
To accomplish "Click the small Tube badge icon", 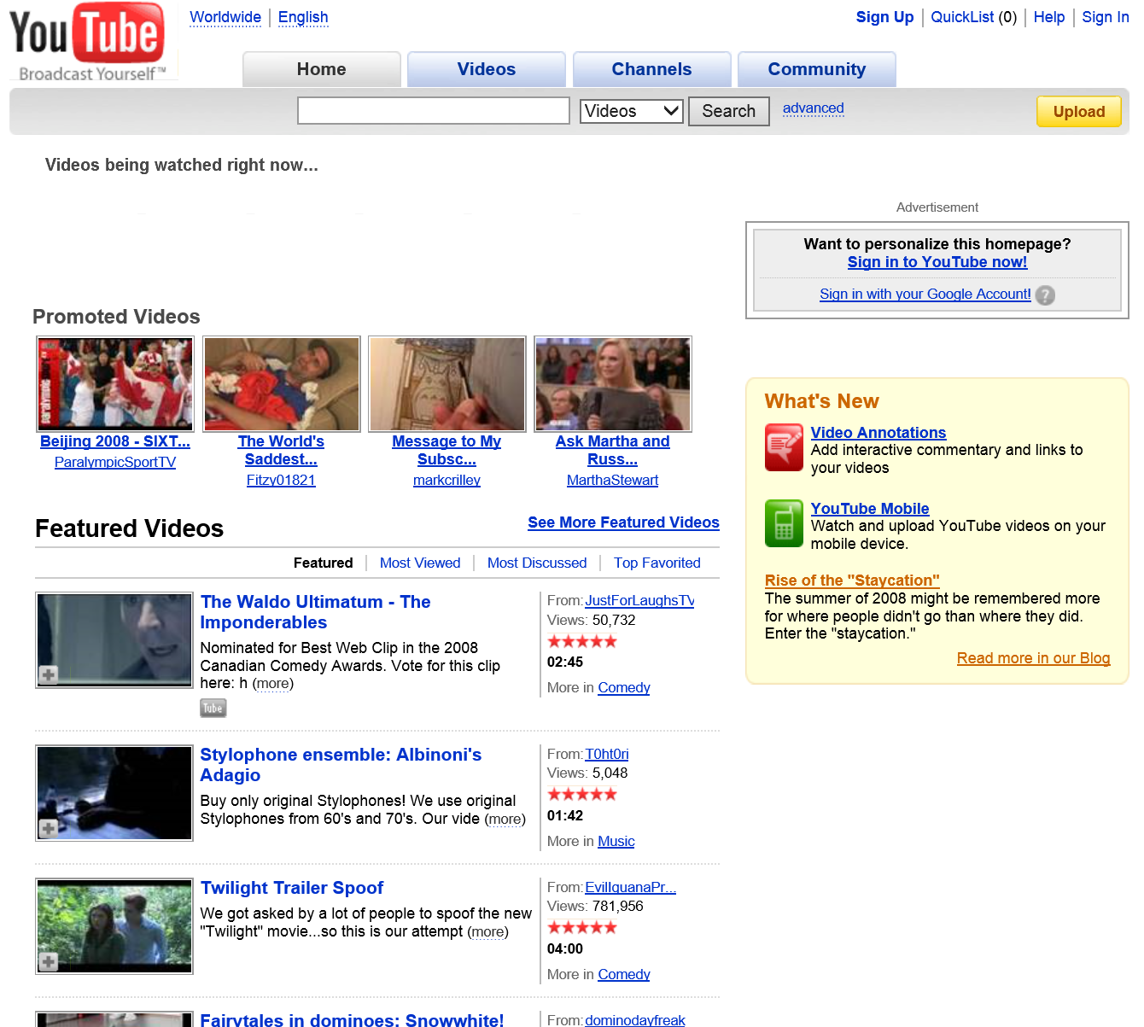I will click(x=213, y=708).
